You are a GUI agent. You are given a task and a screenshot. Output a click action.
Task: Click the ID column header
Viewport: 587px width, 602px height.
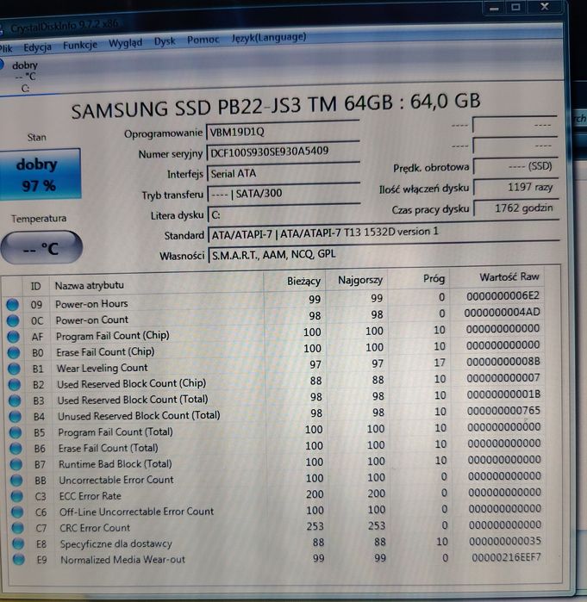coord(35,287)
